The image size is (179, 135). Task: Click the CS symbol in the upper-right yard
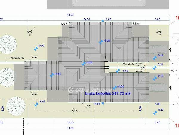click(x=159, y=32)
